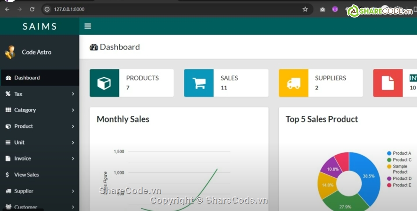Image resolution: width=417 pixels, height=211 pixels.
Task: Click the SAIMS brand logo link
Action: pyautogui.click(x=40, y=26)
